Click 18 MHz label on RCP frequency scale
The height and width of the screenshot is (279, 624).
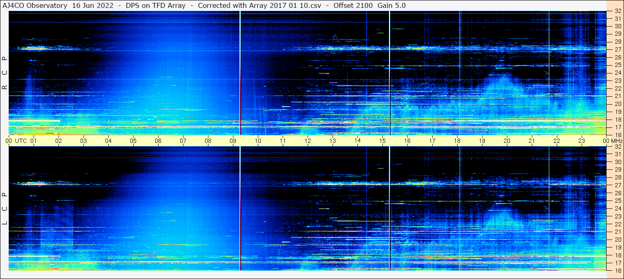[617, 119]
